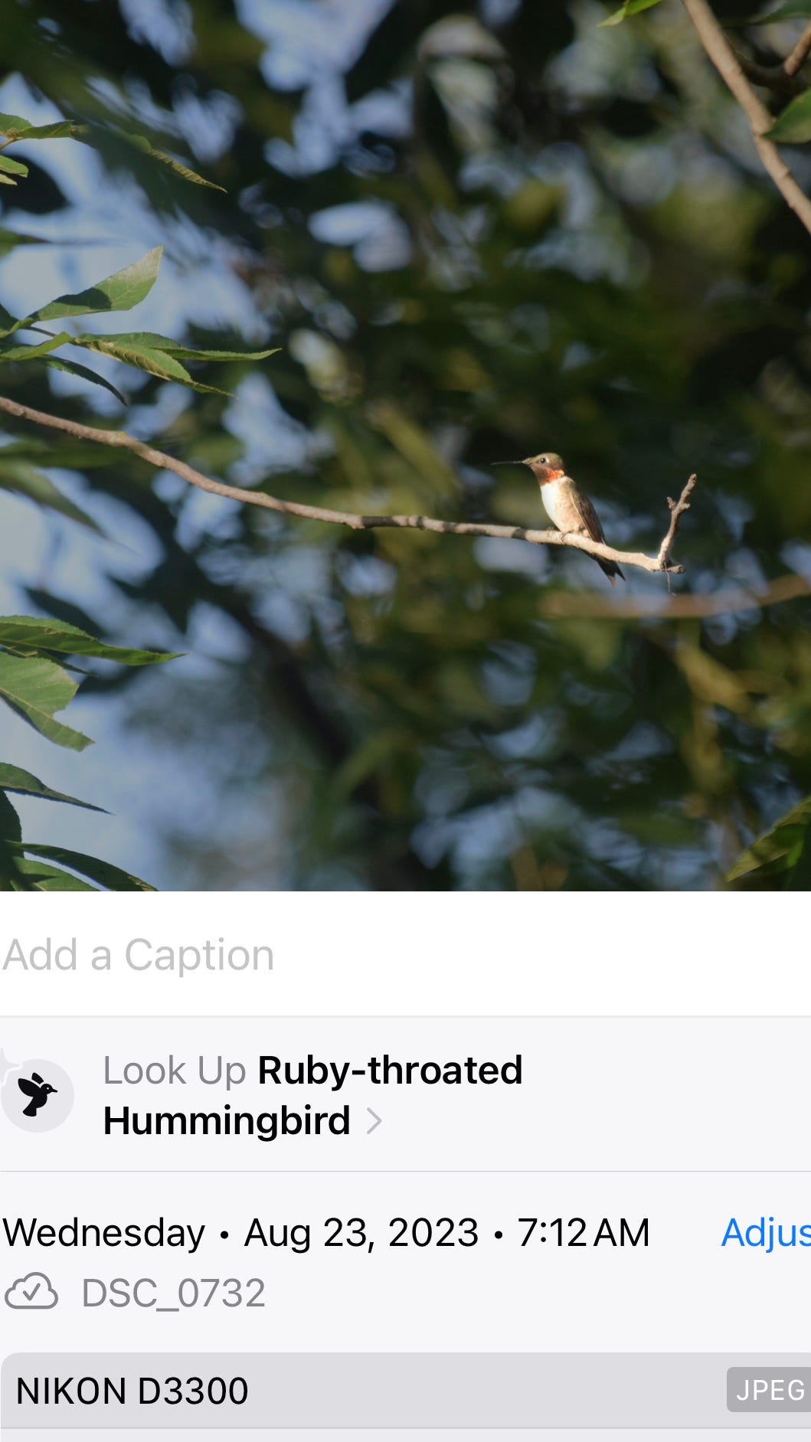811x1442 pixels.
Task: Tap the word Hummingbird in Look Up
Action: click(x=227, y=1121)
